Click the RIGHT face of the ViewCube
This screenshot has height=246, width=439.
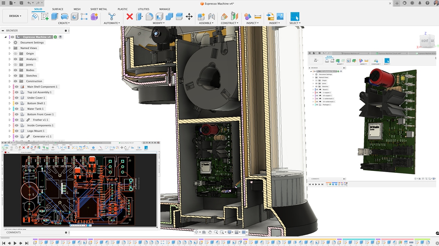(x=425, y=40)
